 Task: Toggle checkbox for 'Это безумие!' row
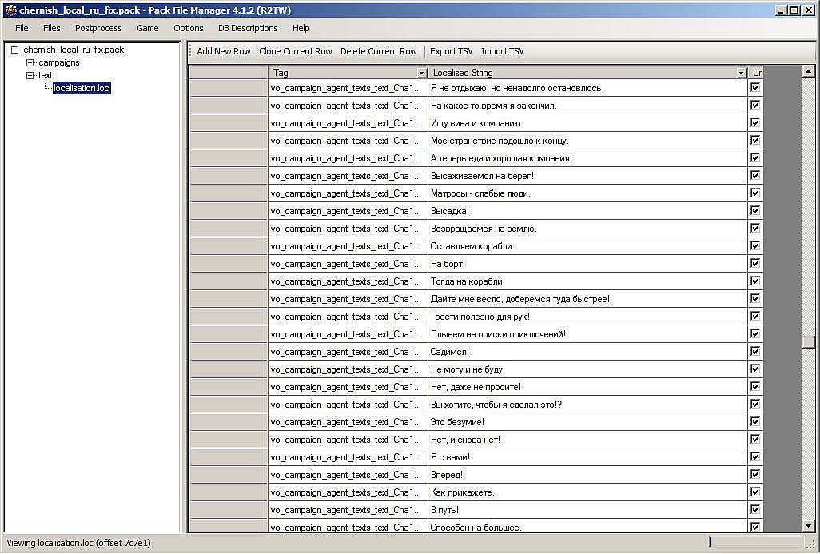click(x=754, y=422)
